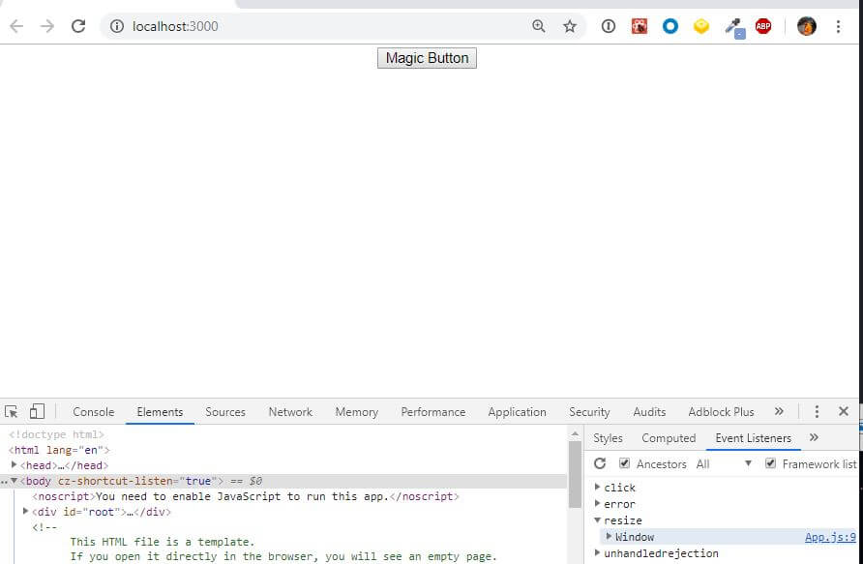Open the Adblock Plus ABP extension
The width and height of the screenshot is (863, 564).
pyautogui.click(x=762, y=26)
